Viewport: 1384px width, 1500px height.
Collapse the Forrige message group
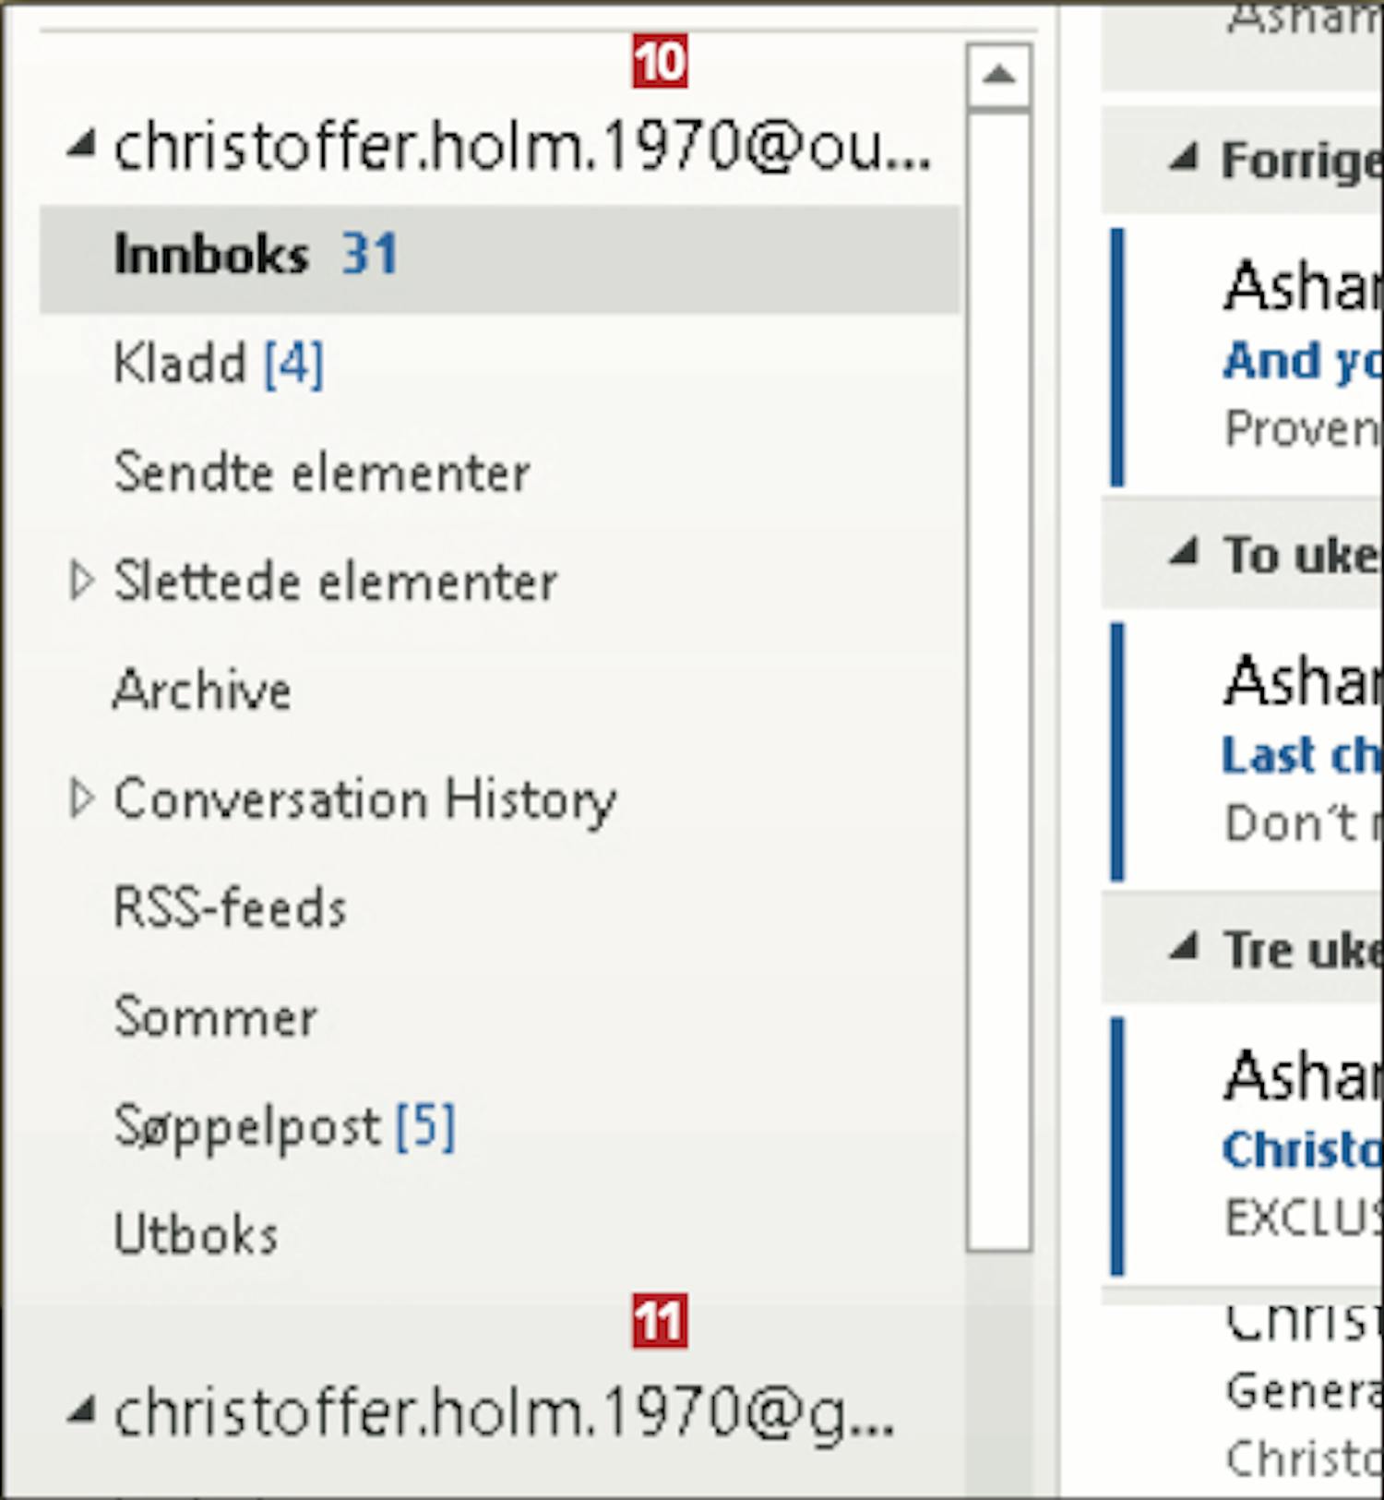1183,158
